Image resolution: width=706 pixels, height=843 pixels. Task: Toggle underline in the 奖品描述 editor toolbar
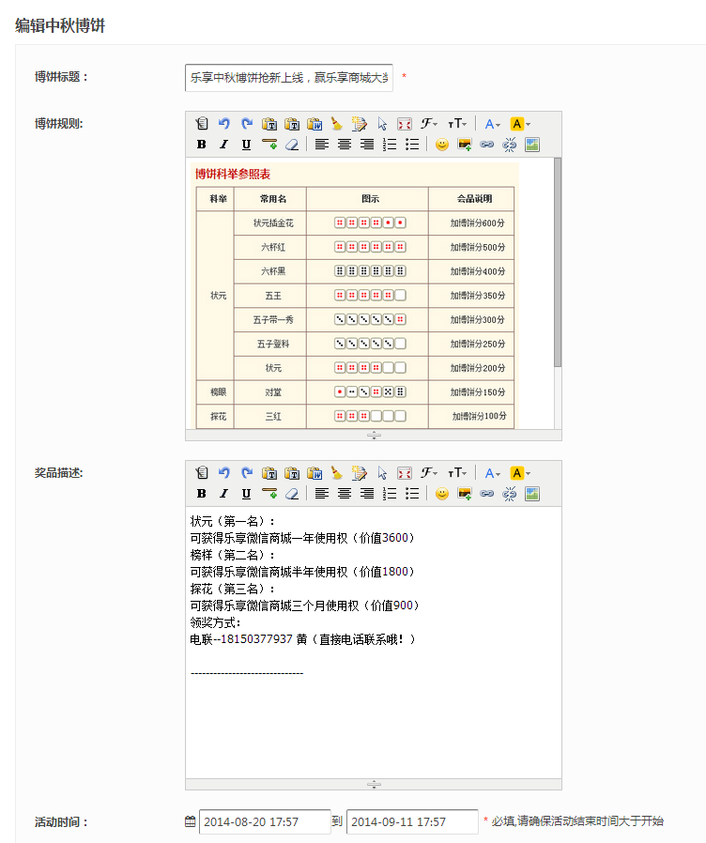(246, 494)
